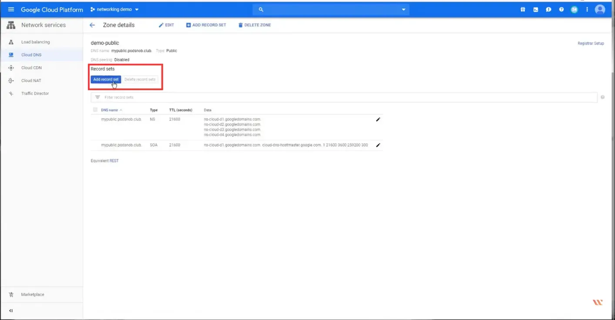Click mypublic.podsnob.club. in the SOA row
Image resolution: width=615 pixels, height=320 pixels.
click(x=121, y=145)
